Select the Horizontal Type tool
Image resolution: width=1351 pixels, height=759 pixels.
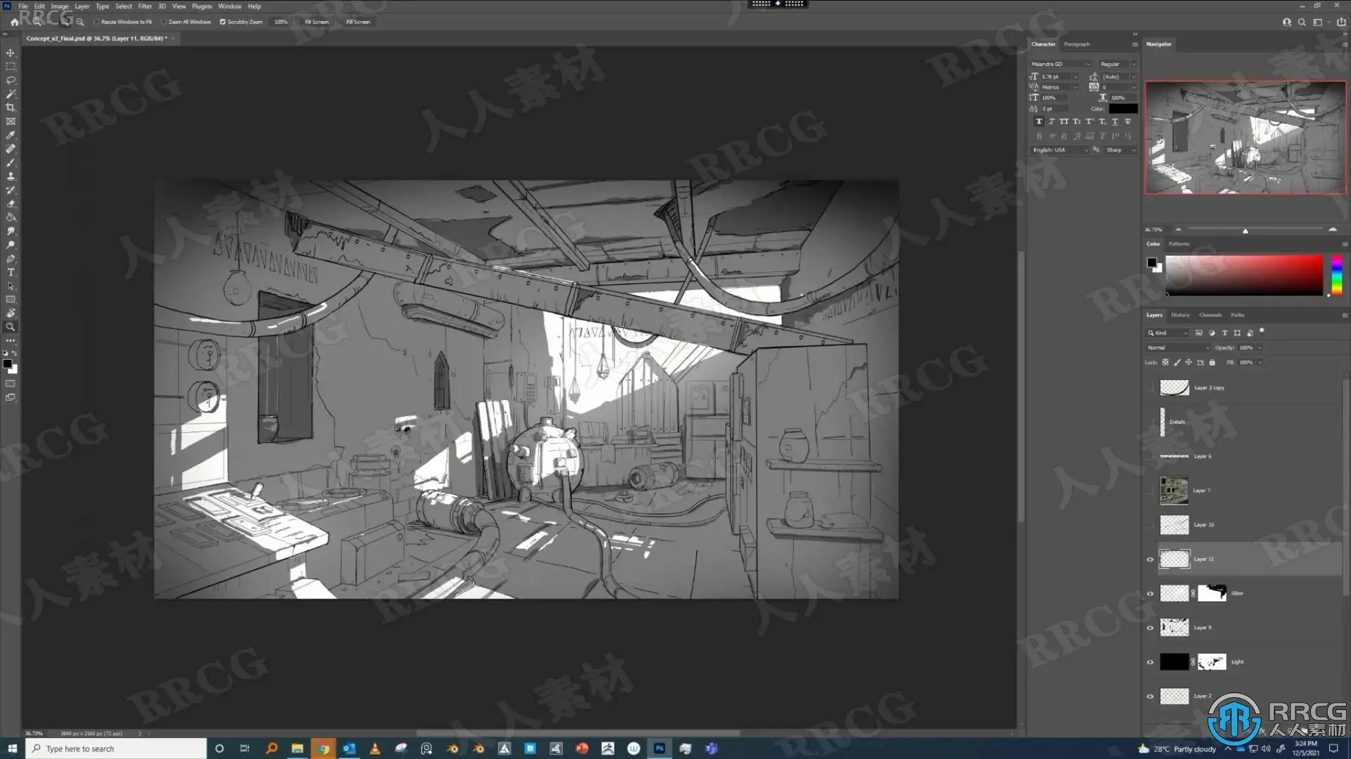pyautogui.click(x=11, y=273)
